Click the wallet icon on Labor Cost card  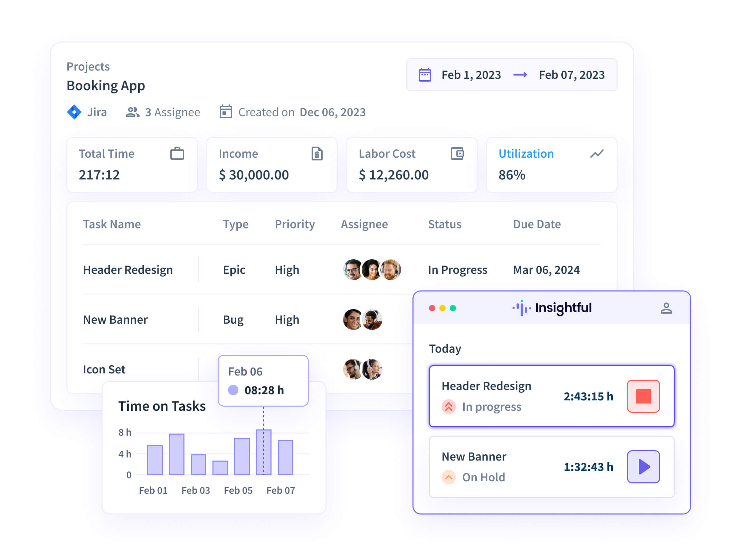(457, 154)
